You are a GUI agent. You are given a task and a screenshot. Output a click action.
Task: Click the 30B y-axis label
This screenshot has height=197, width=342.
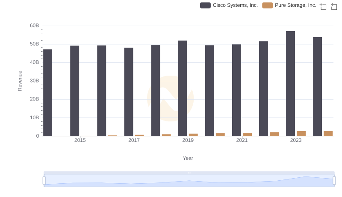(x=35, y=81)
